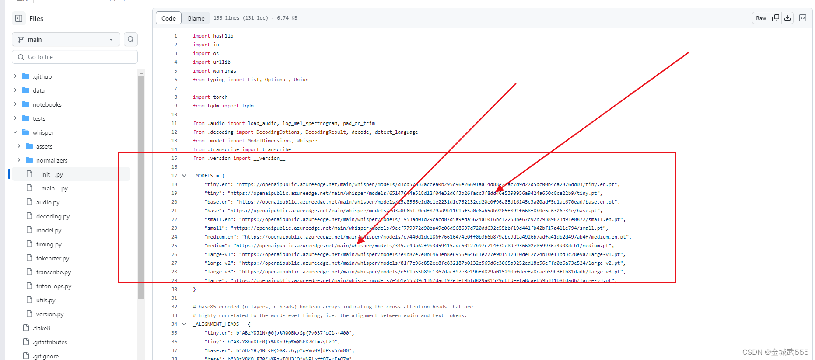Expand the assets folder chevron

[19, 146]
